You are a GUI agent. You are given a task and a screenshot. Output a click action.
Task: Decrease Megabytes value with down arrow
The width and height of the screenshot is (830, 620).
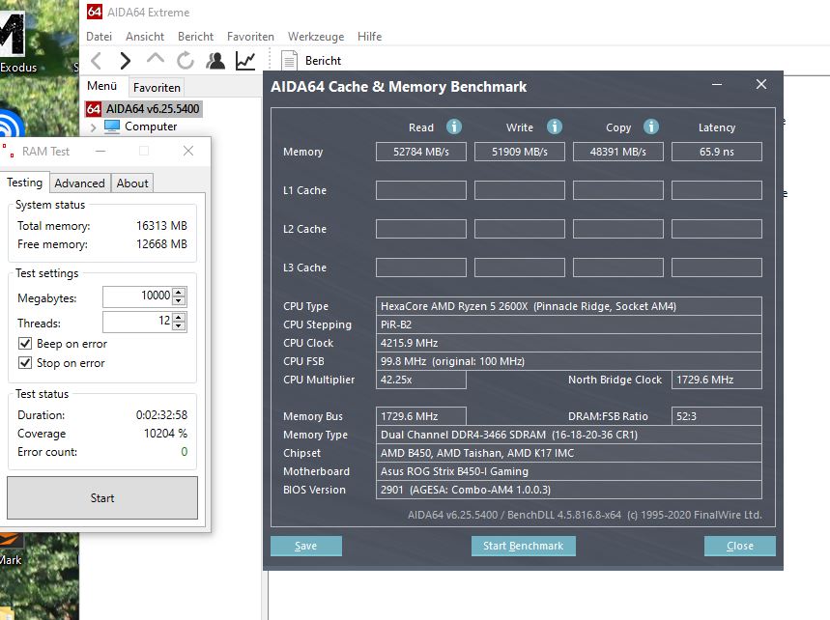tap(179, 301)
